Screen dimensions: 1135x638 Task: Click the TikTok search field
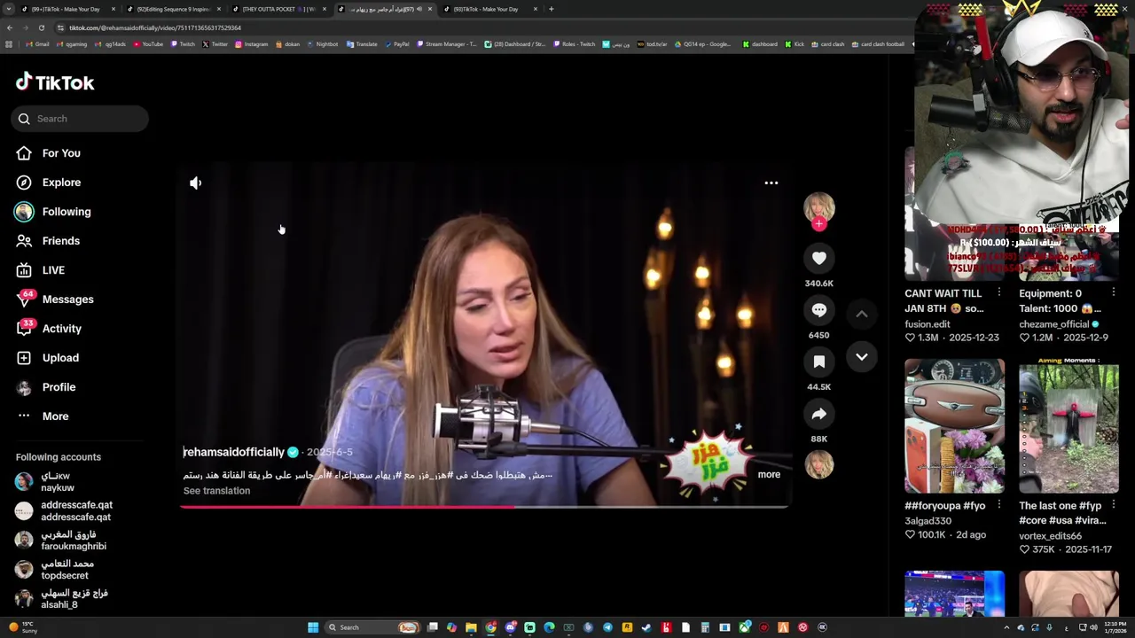click(x=80, y=119)
